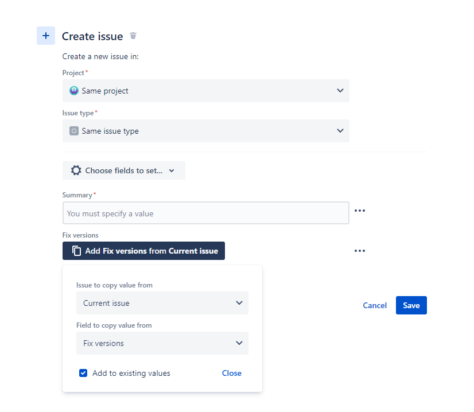
Task: Open Choose fields to set dropdown
Action: 124,170
